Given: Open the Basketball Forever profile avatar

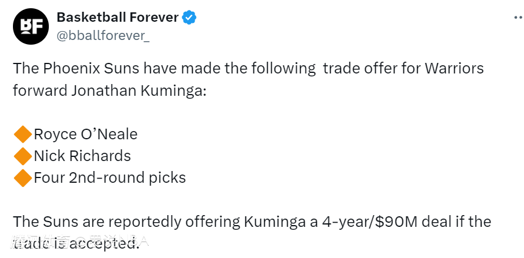Looking at the screenshot, I should click(x=30, y=26).
